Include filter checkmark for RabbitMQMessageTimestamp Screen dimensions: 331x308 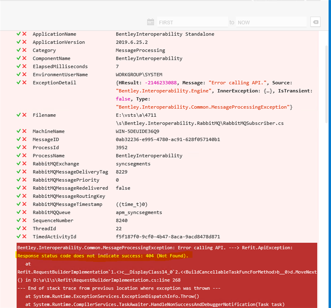click(x=18, y=204)
